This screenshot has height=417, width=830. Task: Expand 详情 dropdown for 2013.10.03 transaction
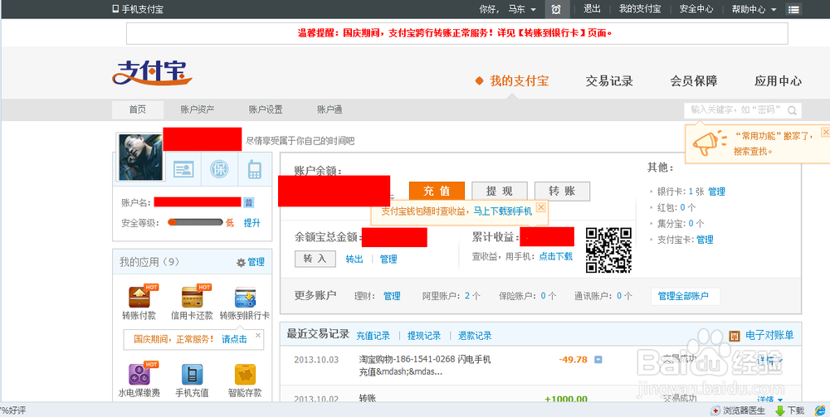coord(771,360)
